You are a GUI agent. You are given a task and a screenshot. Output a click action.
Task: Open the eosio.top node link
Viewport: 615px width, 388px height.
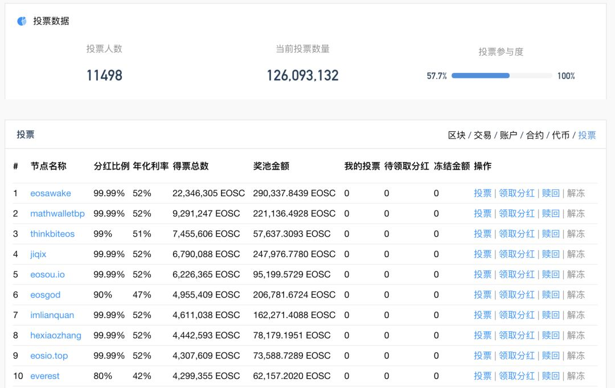point(49,356)
